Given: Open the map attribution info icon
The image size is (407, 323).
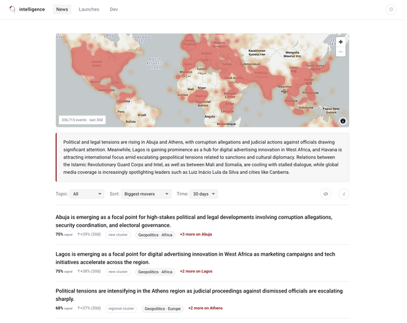Looking at the screenshot, I should (343, 121).
